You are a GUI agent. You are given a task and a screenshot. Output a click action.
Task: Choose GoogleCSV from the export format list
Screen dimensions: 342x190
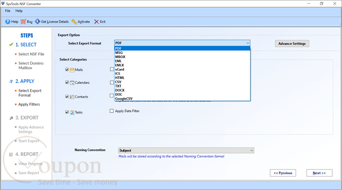coord(182,98)
